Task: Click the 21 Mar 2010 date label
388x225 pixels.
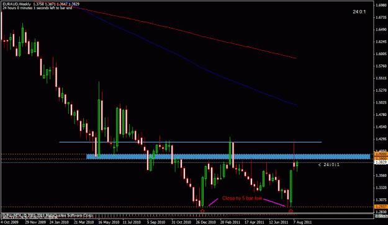Action: (x=84, y=222)
